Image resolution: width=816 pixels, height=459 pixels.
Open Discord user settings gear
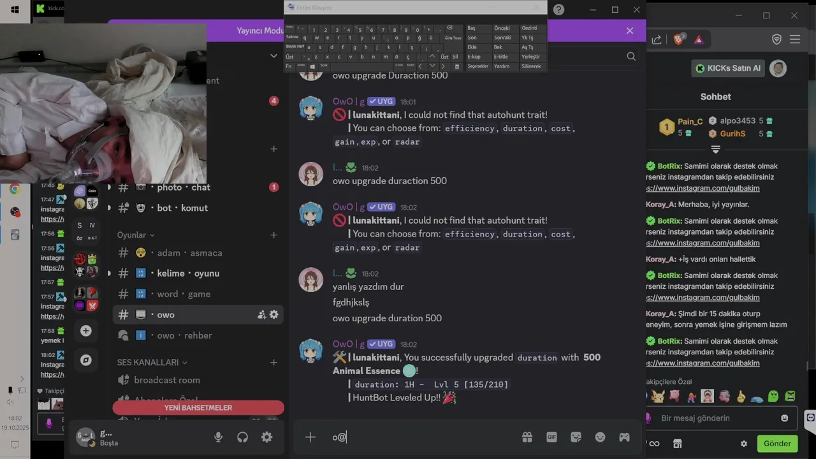point(267,437)
